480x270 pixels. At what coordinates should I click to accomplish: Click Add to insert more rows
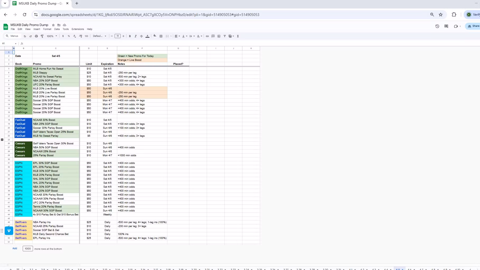[15, 249]
